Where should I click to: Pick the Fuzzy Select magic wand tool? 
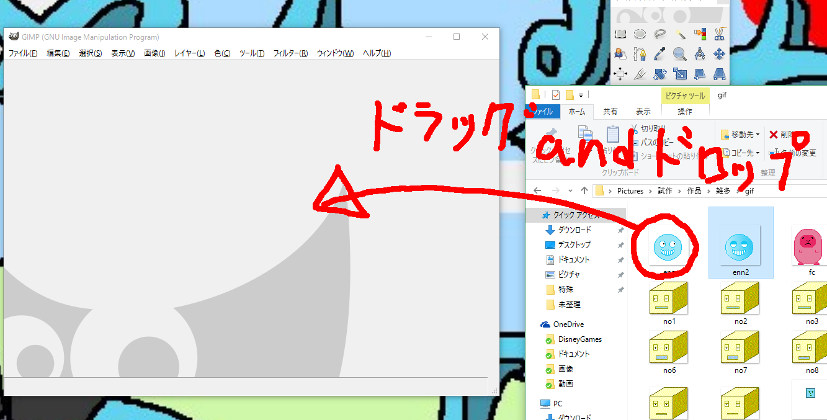coord(680,34)
